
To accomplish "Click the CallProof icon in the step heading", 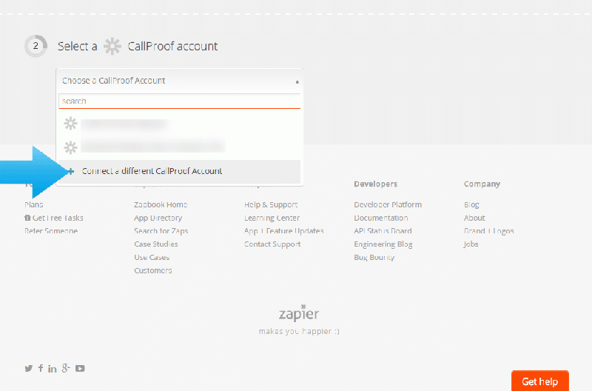I will tap(112, 46).
